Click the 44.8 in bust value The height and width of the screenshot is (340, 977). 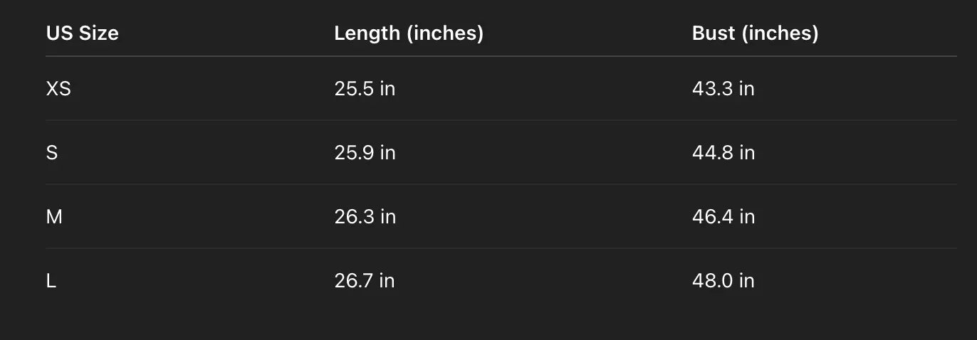[723, 153]
